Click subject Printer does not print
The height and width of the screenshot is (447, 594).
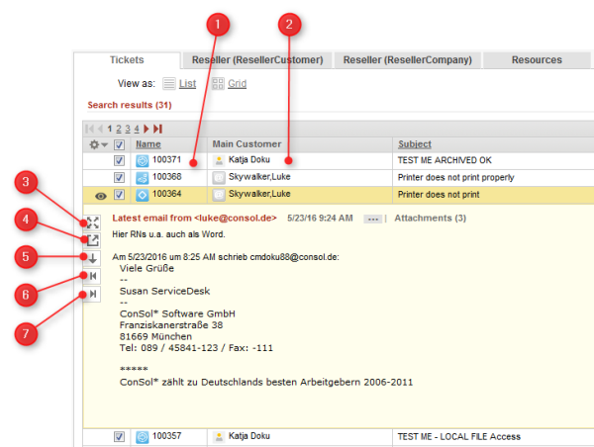pos(439,195)
